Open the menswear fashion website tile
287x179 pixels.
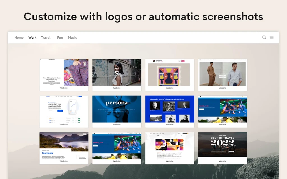[x=223, y=75]
